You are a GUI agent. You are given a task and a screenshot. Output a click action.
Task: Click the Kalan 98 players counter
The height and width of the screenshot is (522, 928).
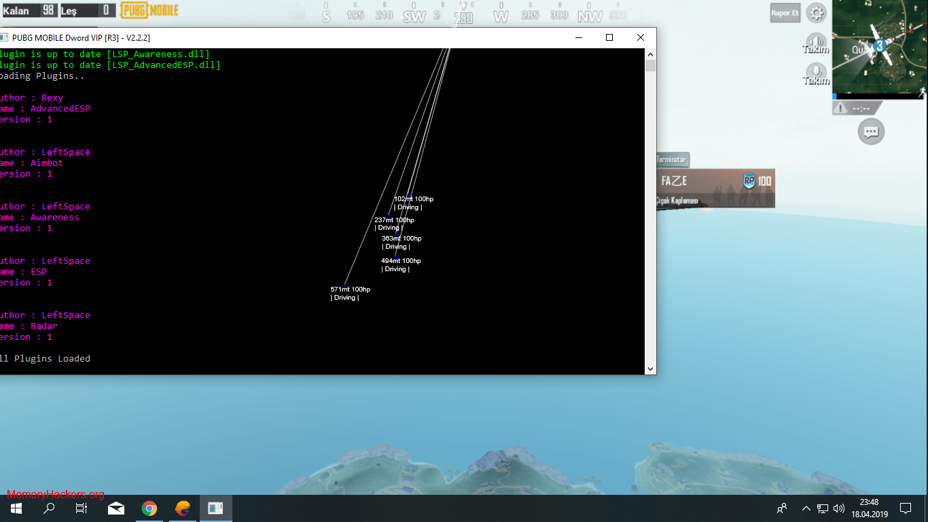pyautogui.click(x=29, y=10)
